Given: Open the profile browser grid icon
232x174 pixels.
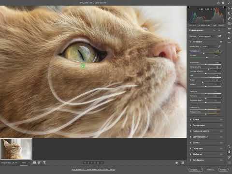Looking at the screenshot, I should [220, 36].
